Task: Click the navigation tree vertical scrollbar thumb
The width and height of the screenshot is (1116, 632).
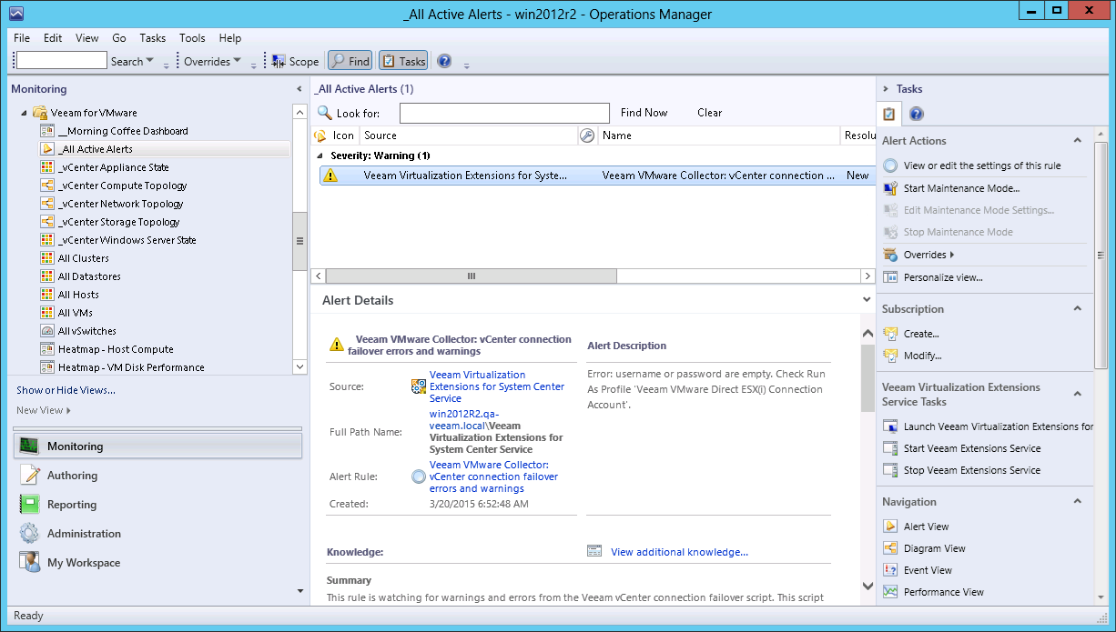Action: tap(299, 240)
